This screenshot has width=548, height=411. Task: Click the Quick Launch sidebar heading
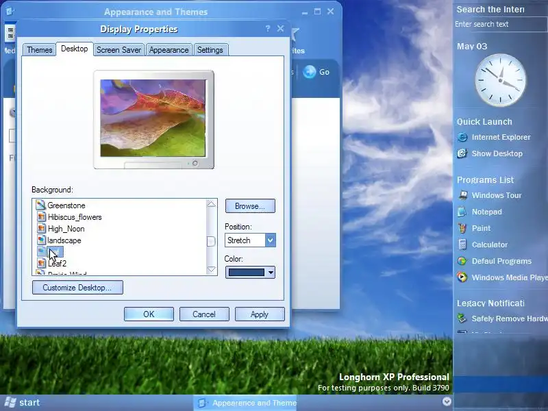(484, 122)
